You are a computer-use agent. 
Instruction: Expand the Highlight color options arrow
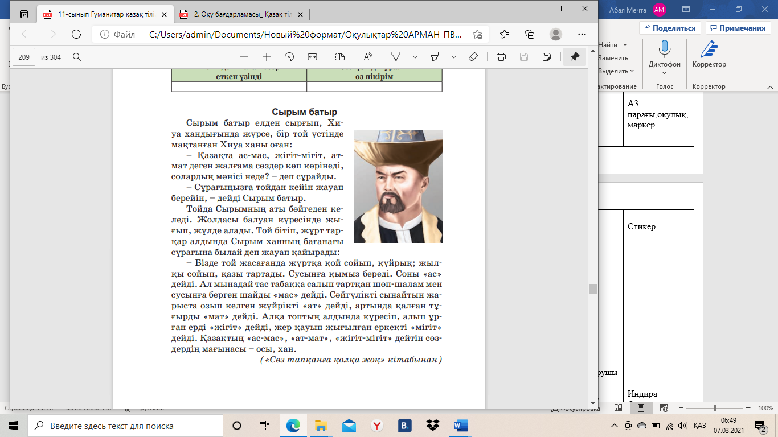pos(454,57)
